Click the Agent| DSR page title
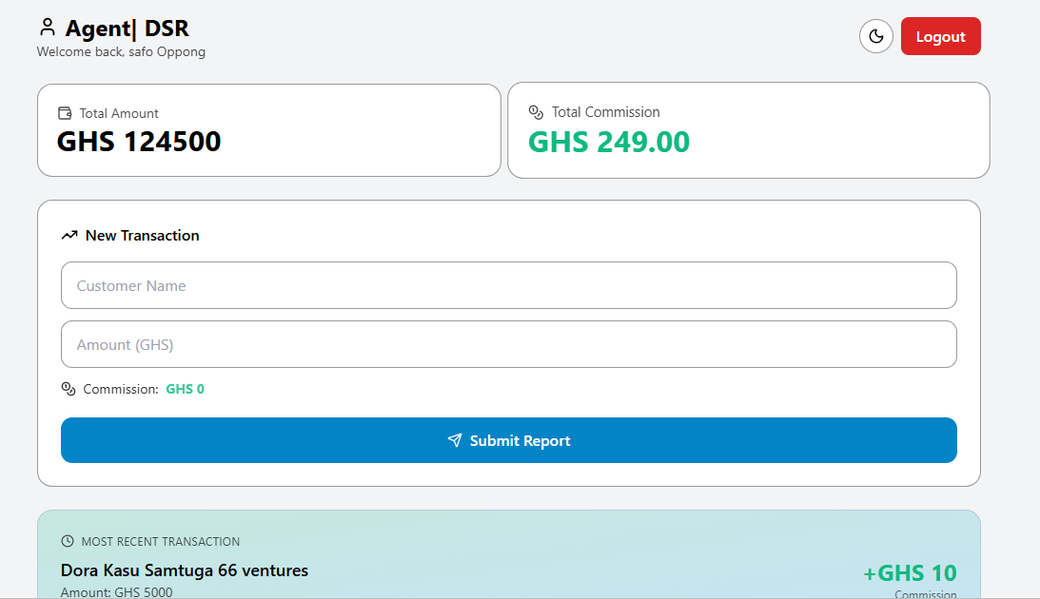 pyautogui.click(x=127, y=29)
